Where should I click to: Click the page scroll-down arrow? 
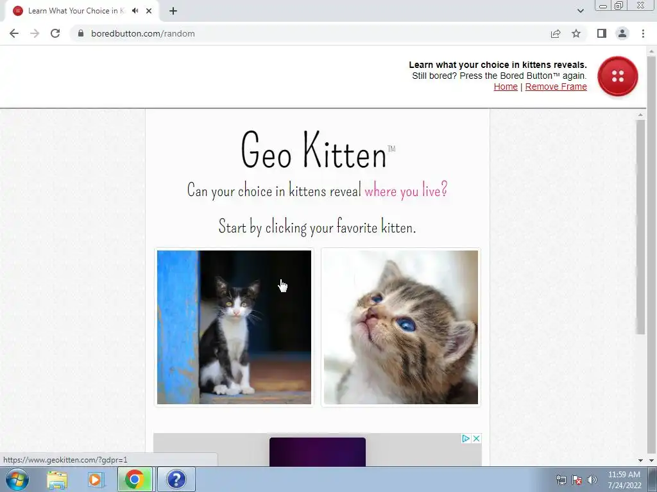click(x=652, y=460)
